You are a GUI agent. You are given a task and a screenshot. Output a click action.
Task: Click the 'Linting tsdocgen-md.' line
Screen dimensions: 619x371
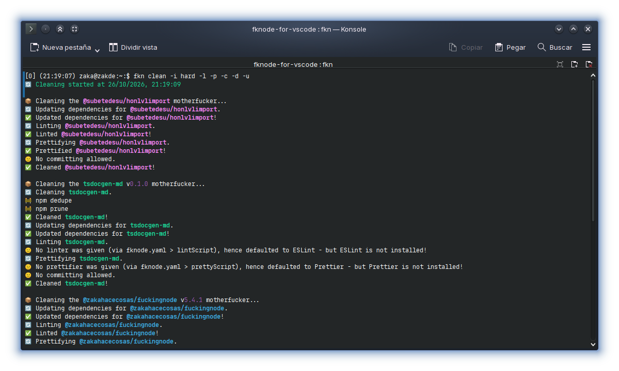(x=72, y=242)
